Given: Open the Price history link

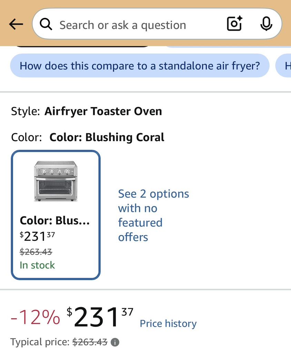Looking at the screenshot, I should click(168, 323).
